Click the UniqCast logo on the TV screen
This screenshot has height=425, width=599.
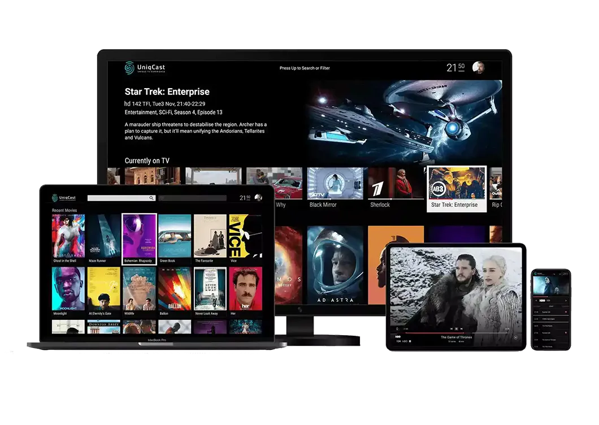(145, 68)
